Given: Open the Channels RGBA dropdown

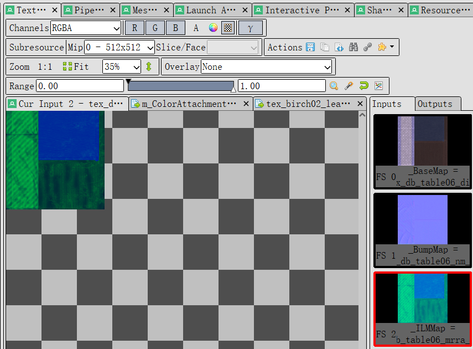Looking at the screenshot, I should point(86,28).
